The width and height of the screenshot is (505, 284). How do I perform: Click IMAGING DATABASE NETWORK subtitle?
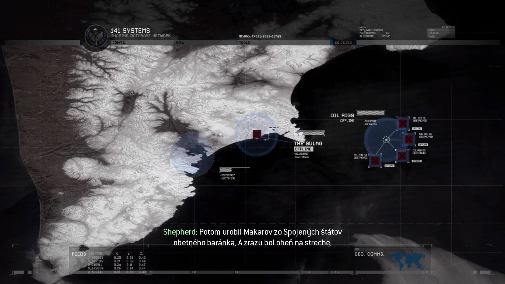coord(141,36)
